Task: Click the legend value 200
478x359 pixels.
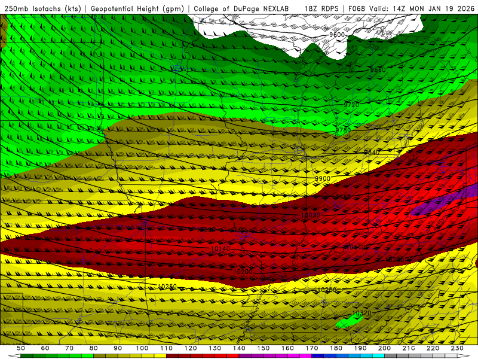Action: pyautogui.click(x=384, y=348)
